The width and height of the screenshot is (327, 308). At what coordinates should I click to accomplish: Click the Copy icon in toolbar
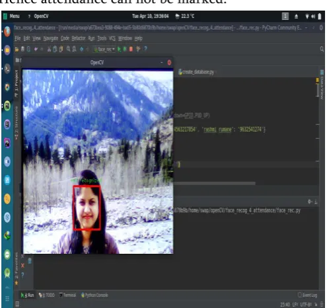pos(55,49)
